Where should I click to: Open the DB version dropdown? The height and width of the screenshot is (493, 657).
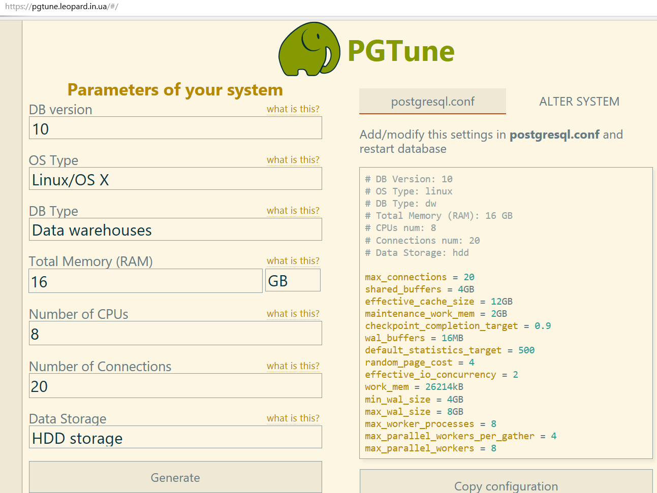(175, 128)
